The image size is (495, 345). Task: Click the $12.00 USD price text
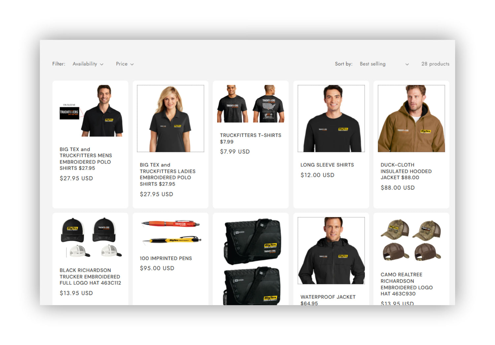(x=317, y=175)
